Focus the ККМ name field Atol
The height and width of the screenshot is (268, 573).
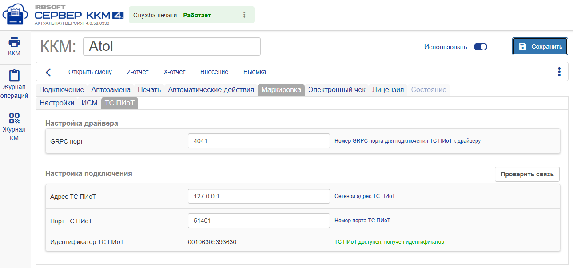172,47
